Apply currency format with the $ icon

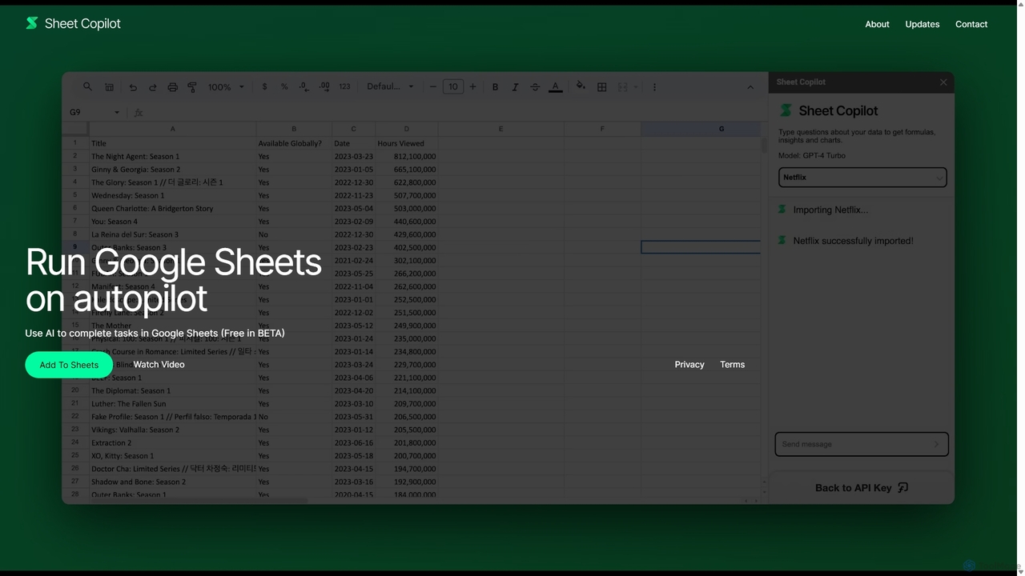(264, 86)
